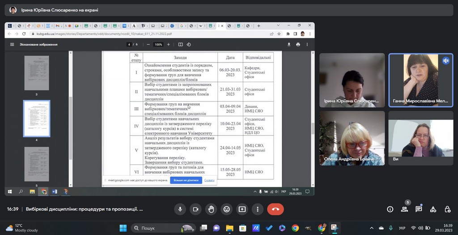Show the participants list panel
The height and width of the screenshot is (235, 458).
pyautogui.click(x=404, y=209)
